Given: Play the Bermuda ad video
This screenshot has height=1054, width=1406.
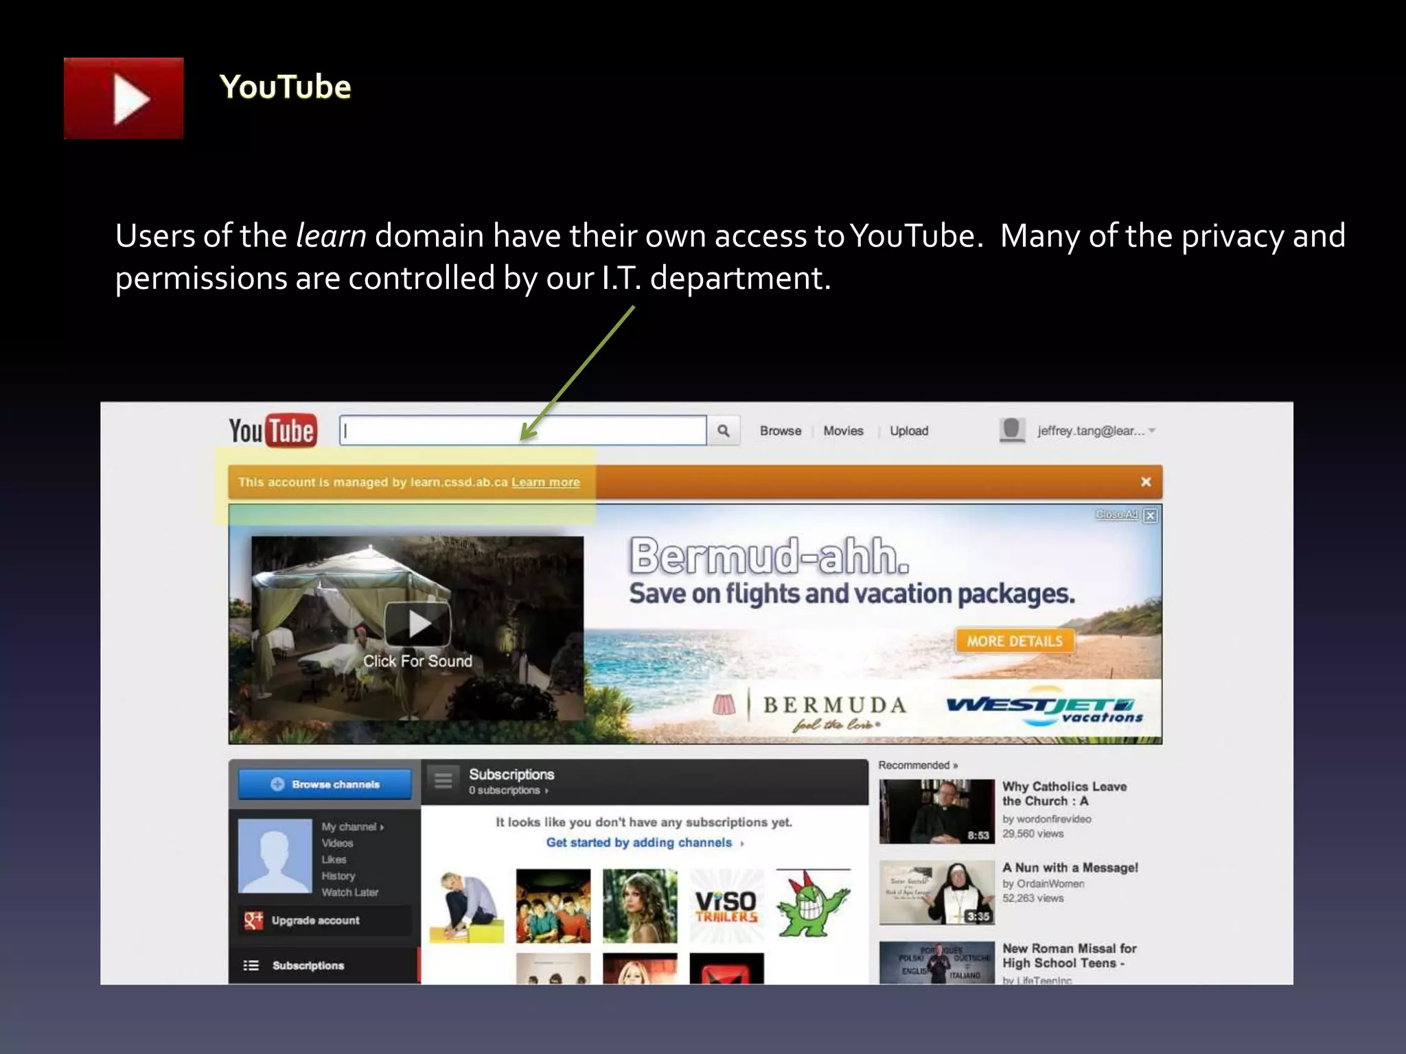Looking at the screenshot, I should click(x=417, y=624).
